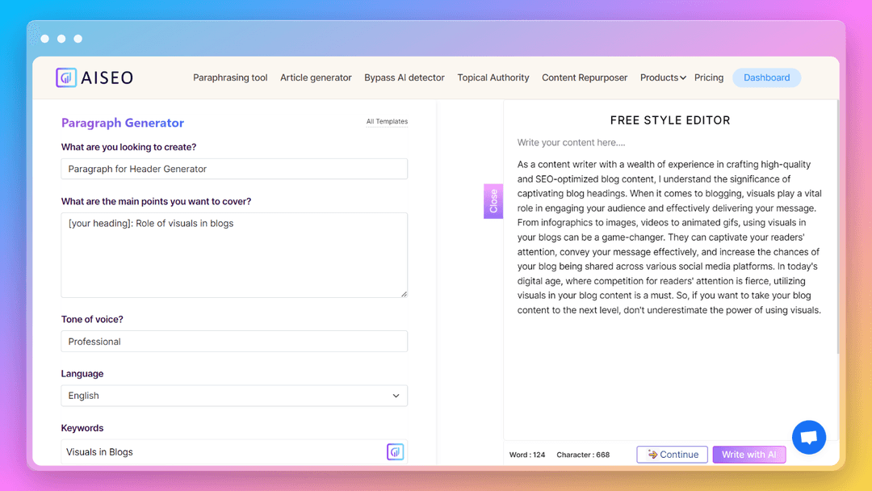The width and height of the screenshot is (872, 491).
Task: Visit the Pricing page
Action: [709, 78]
